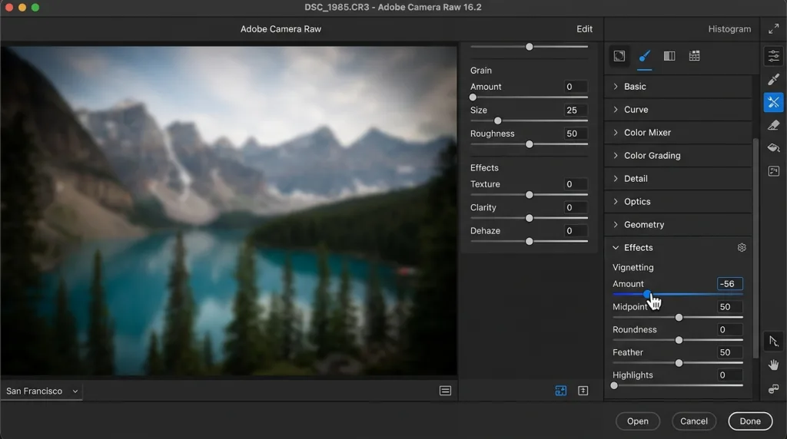Click the Highlights slider handle

(x=614, y=386)
